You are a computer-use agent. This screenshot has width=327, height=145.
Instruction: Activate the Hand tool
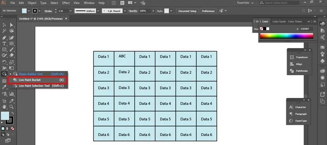(4, 107)
